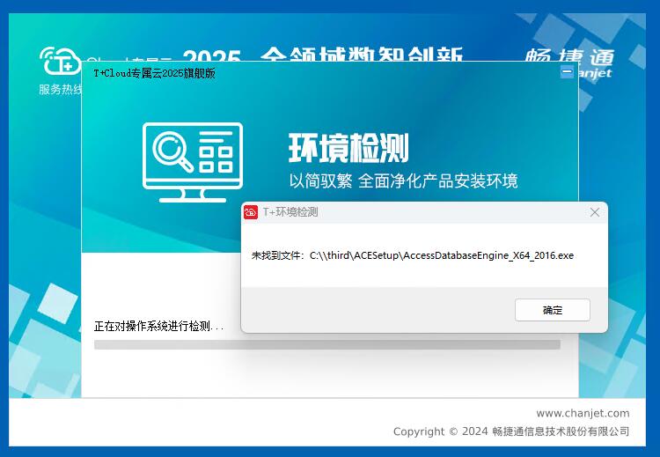This screenshot has width=660, height=457.
Task: Minimize the T+Cloud专属云2025旗舰版 installer window
Action: (x=567, y=72)
